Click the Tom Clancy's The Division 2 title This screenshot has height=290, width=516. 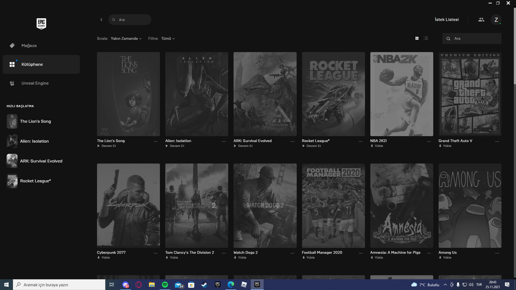click(x=190, y=252)
